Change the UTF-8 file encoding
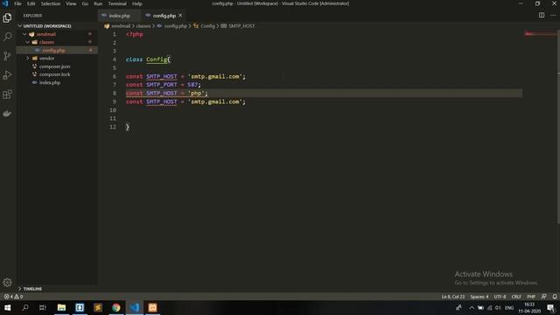Image resolution: width=560 pixels, height=315 pixels. click(500, 297)
